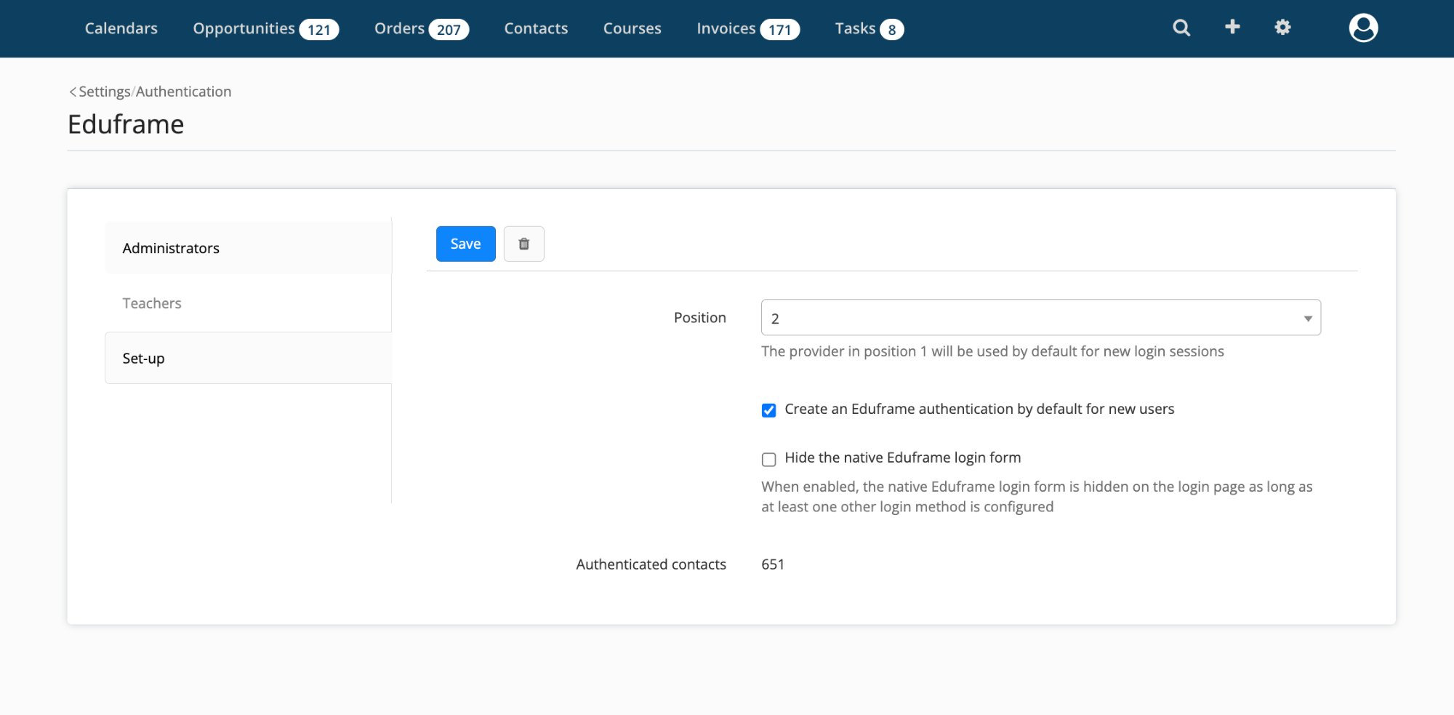Click the 'When enabled' login form description

tap(1037, 497)
